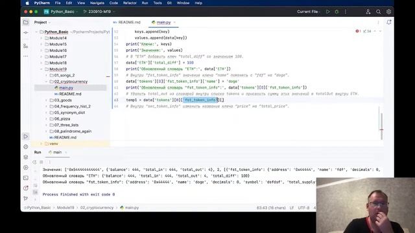Select main.py in project tree
The image size is (415, 233).
tap(66, 88)
